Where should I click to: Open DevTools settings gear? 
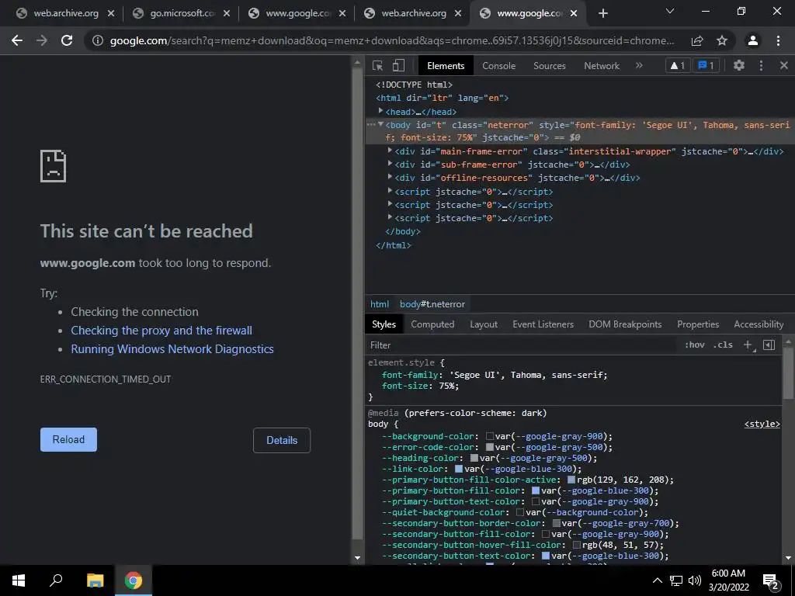tap(739, 65)
